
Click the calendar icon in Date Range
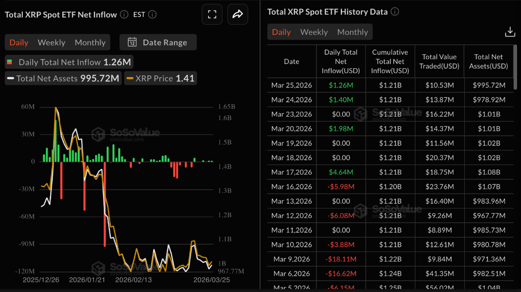click(132, 42)
